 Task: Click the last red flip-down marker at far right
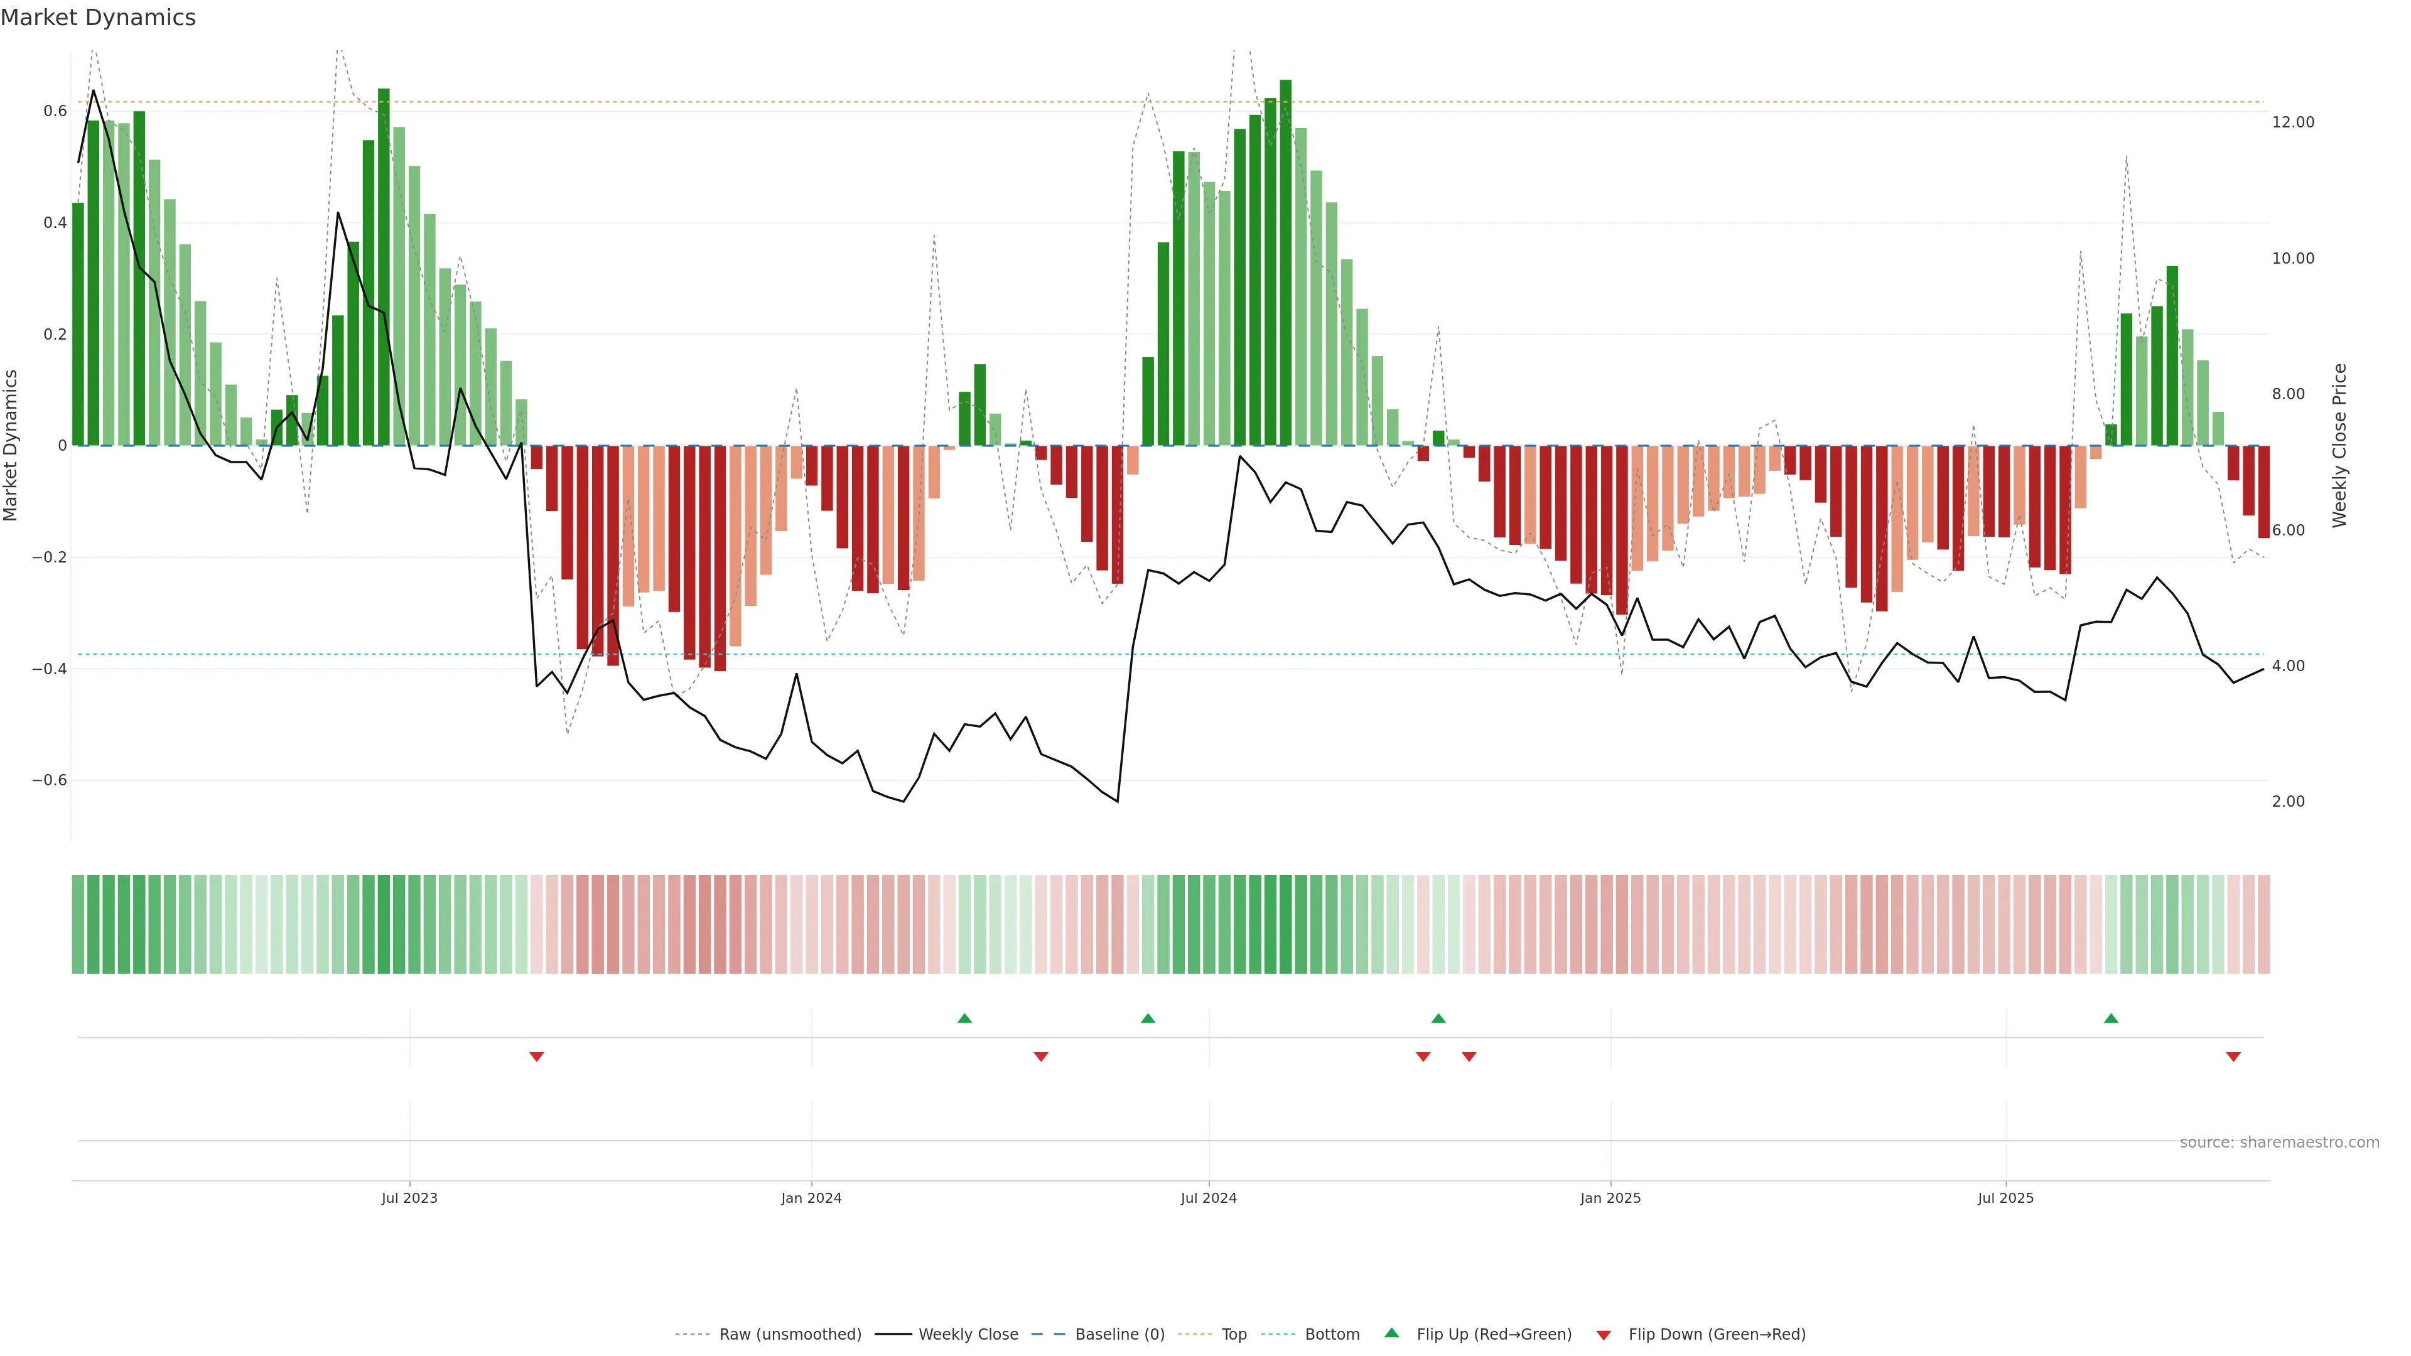2233,1057
